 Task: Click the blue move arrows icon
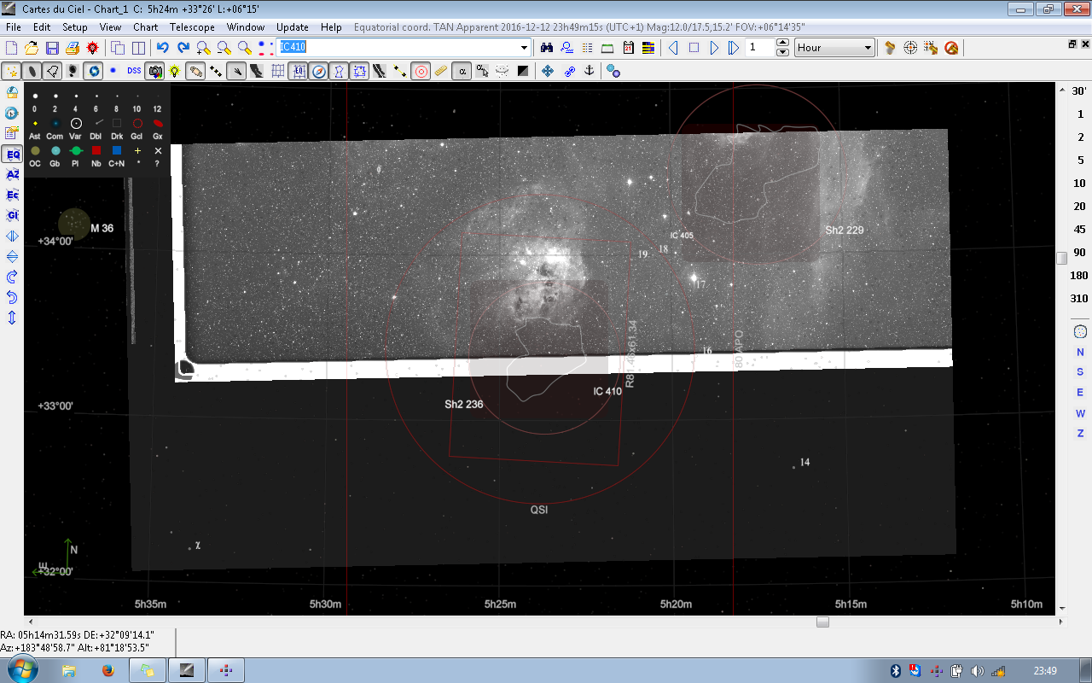[x=548, y=71]
